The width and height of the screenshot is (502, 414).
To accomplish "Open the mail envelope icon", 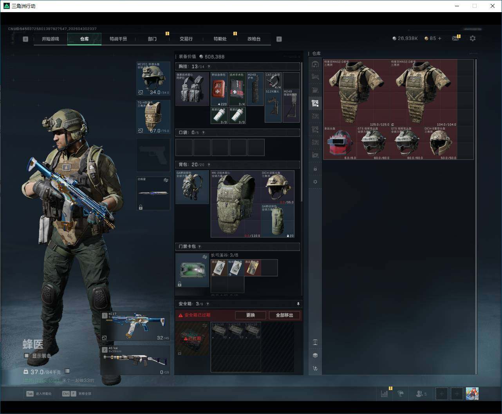I will point(455,38).
